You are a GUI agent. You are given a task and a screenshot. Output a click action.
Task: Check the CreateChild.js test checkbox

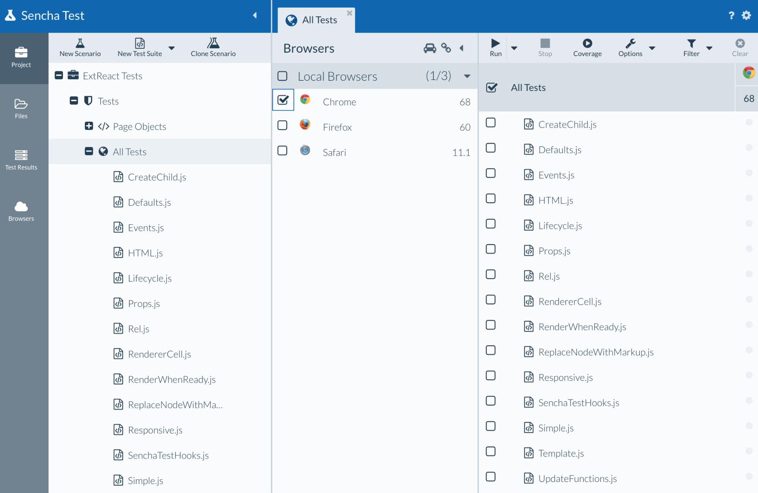tap(491, 123)
